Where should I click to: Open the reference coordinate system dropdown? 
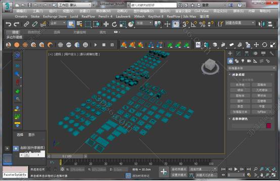[x=144, y=23]
